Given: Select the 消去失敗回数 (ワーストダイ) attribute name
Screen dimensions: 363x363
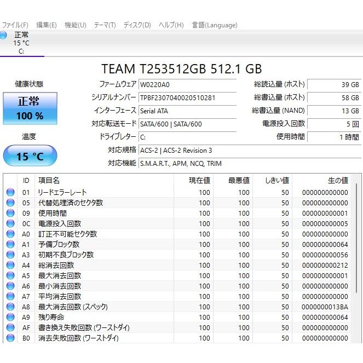Looking at the screenshot, I should (x=78, y=338).
